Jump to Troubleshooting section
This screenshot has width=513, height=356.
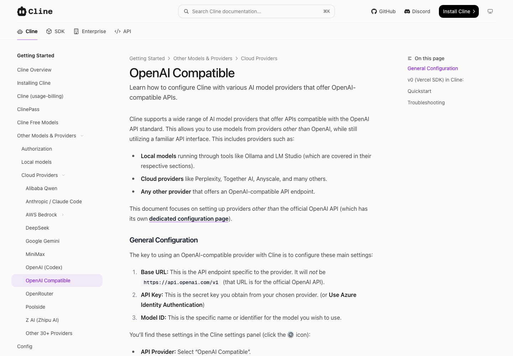426,103
